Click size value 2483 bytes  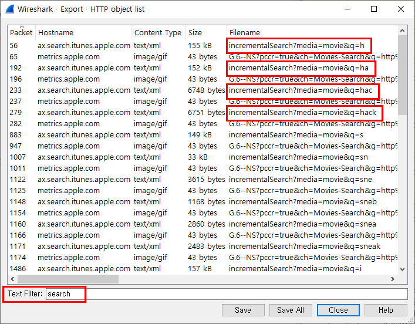click(207, 246)
